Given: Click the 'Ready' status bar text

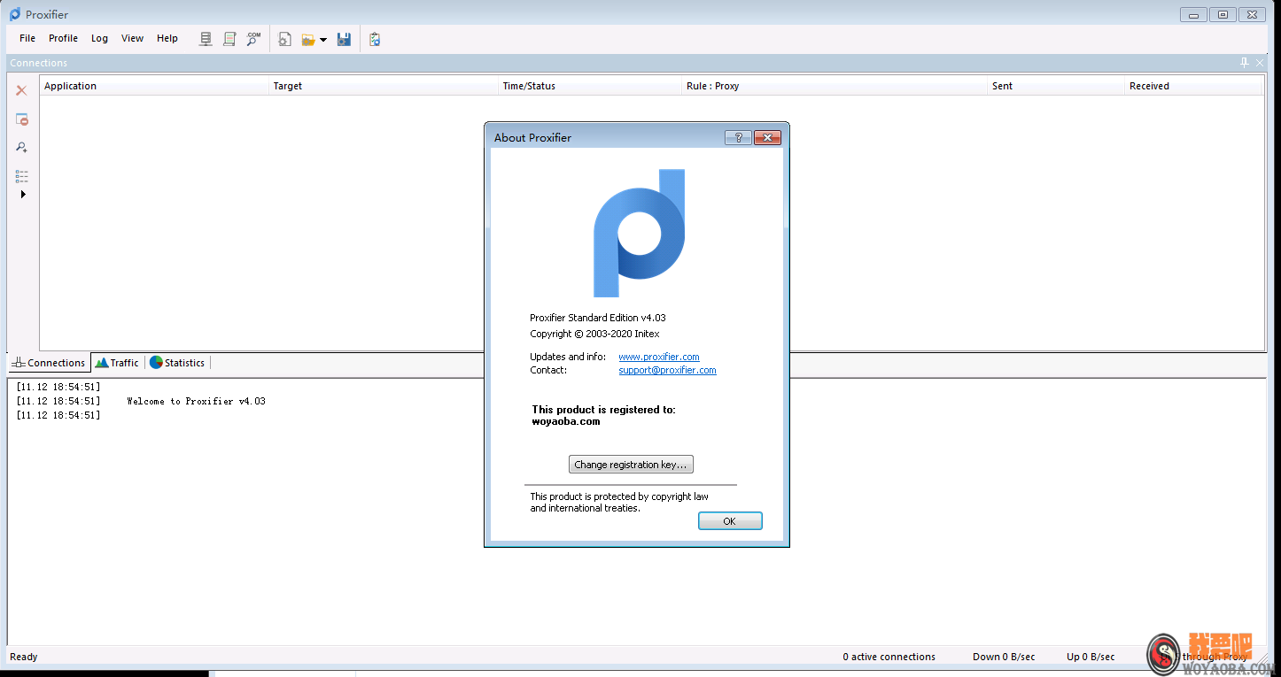Looking at the screenshot, I should [x=24, y=657].
